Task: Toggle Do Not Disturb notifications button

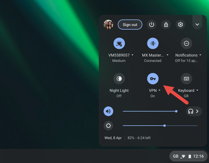Action: pyautogui.click(x=186, y=43)
